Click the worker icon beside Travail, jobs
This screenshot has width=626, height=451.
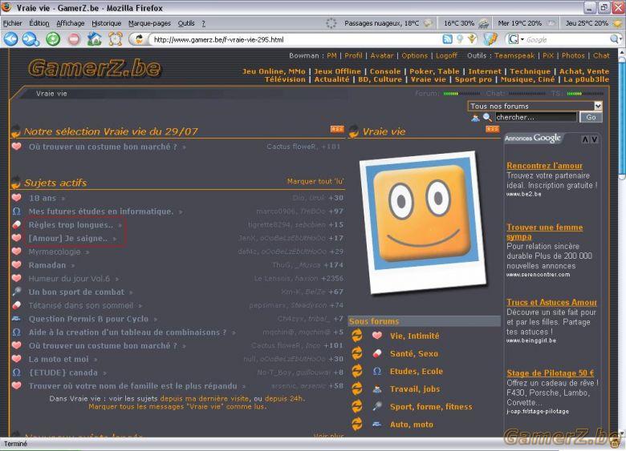[x=377, y=389]
